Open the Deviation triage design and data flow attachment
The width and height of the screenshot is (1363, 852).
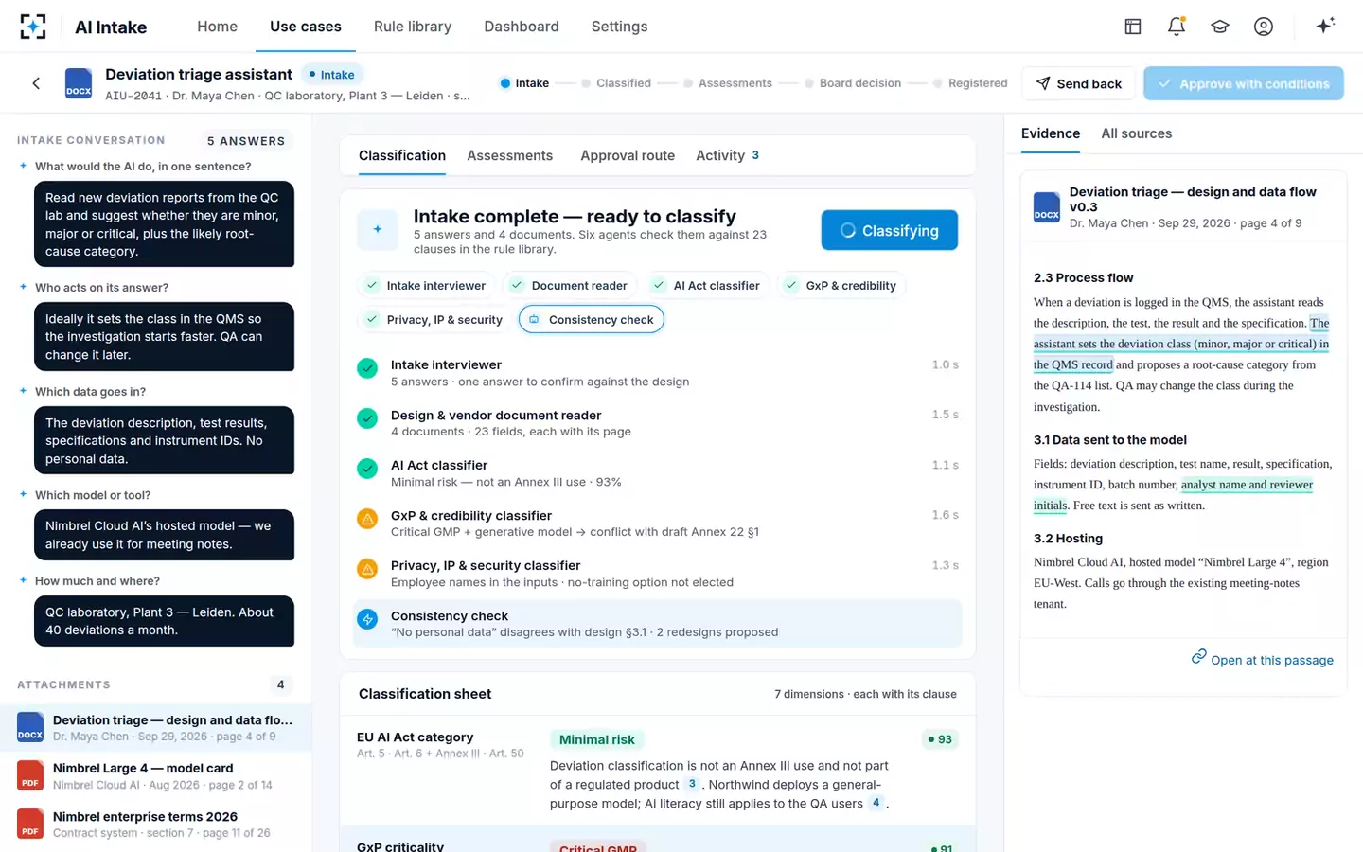[156, 727]
